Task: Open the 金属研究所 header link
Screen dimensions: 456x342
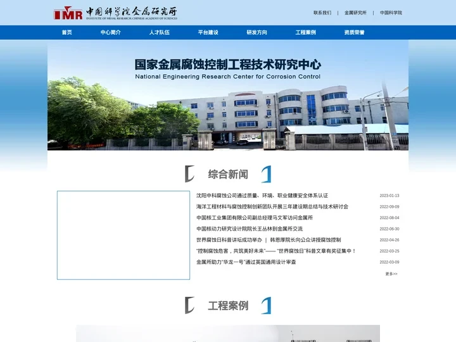Action: (355, 13)
